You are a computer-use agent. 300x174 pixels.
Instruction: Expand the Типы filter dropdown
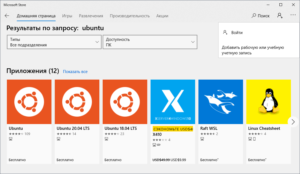pos(54,42)
